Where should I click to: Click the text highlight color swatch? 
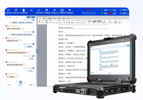point(65,23)
